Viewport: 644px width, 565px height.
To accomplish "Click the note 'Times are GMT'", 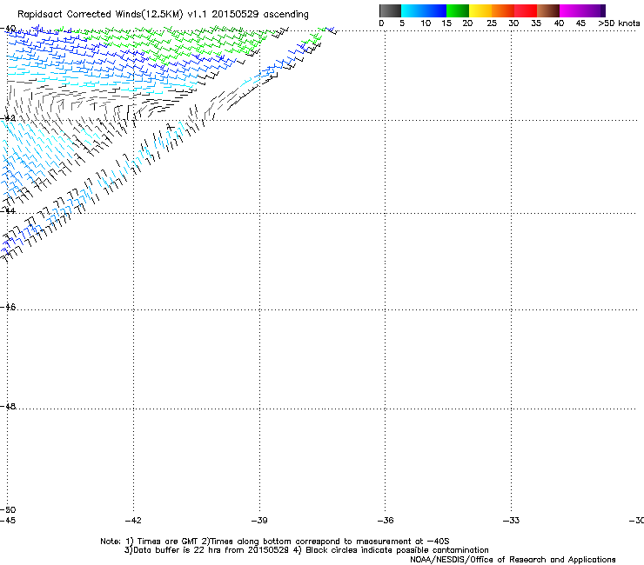I will click(x=168, y=542).
